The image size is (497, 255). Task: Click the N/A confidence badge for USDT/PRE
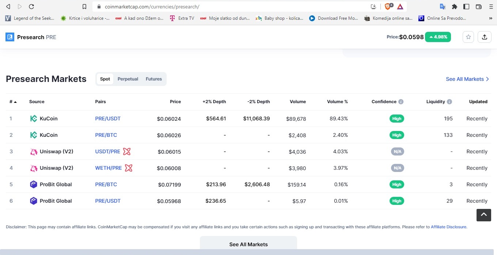[x=397, y=151]
